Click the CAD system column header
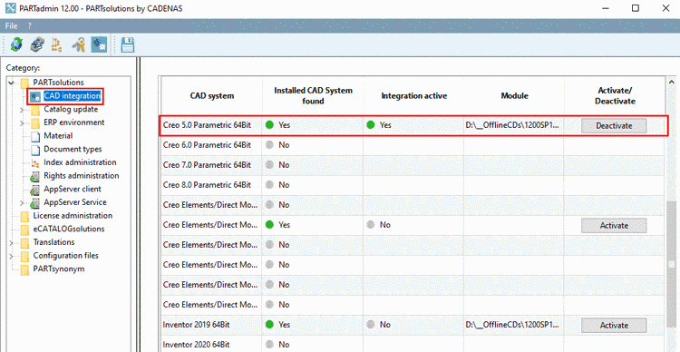Image resolution: width=680 pixels, height=352 pixels. point(211,96)
